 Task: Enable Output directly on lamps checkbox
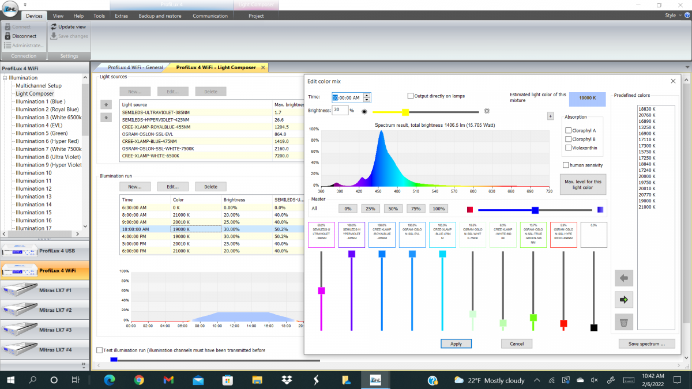pos(411,96)
